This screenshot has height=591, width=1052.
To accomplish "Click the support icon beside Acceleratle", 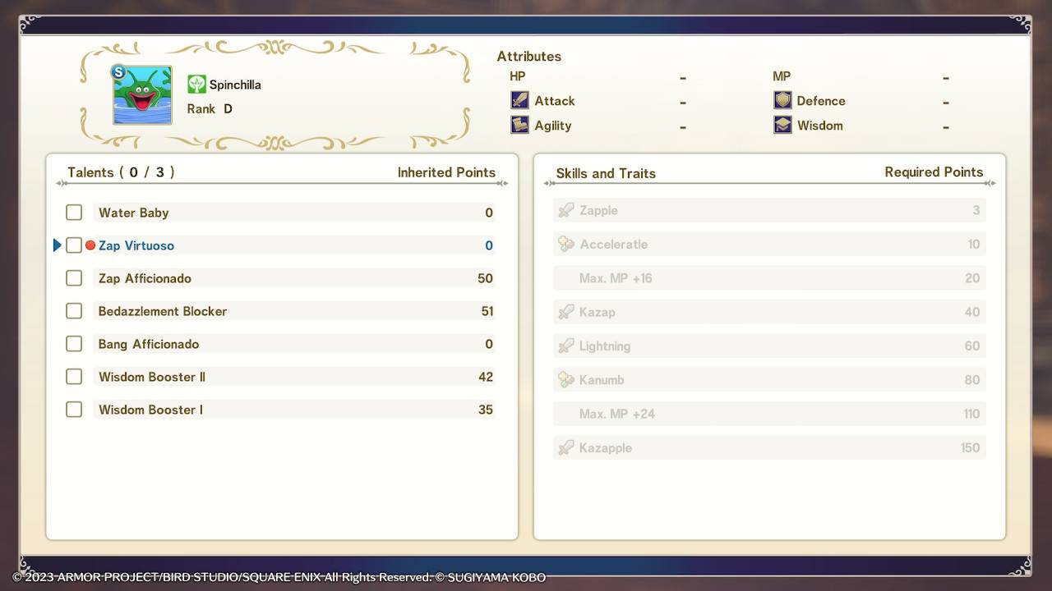I will [x=565, y=244].
